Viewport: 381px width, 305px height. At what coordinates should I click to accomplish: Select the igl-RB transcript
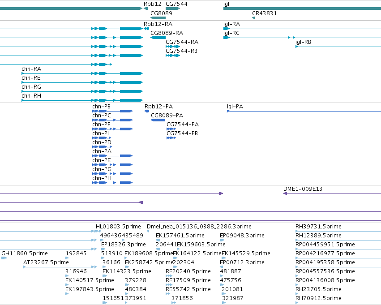[x=338, y=47]
